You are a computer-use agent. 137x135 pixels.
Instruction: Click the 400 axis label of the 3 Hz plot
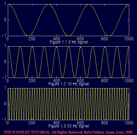click(x=56, y=39)
